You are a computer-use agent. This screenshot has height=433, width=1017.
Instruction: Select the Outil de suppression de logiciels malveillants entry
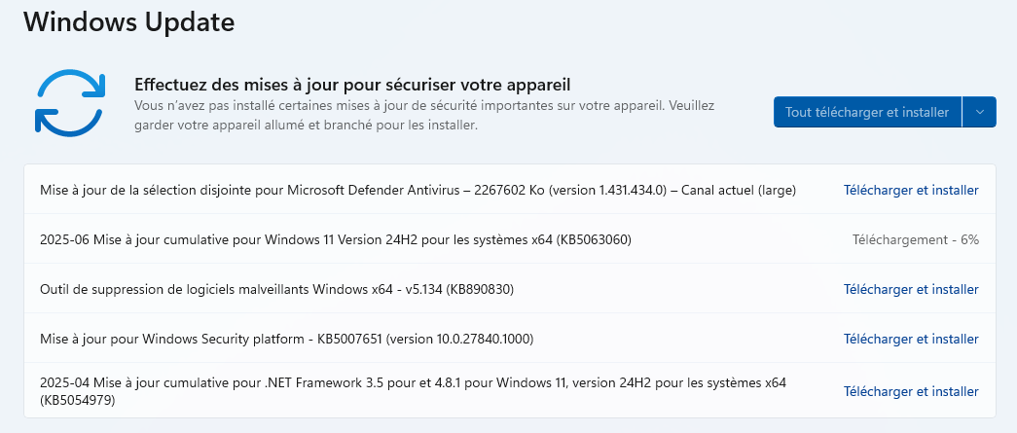[277, 289]
